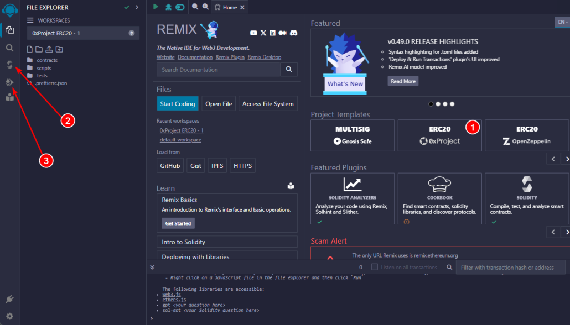The height and width of the screenshot is (325, 570).
Task: Zoom in the editor with magnifier plus
Action: (x=205, y=7)
